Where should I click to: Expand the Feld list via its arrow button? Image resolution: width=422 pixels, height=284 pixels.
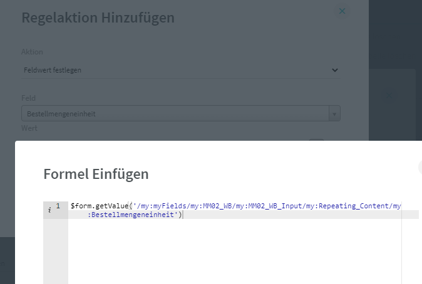(x=335, y=114)
